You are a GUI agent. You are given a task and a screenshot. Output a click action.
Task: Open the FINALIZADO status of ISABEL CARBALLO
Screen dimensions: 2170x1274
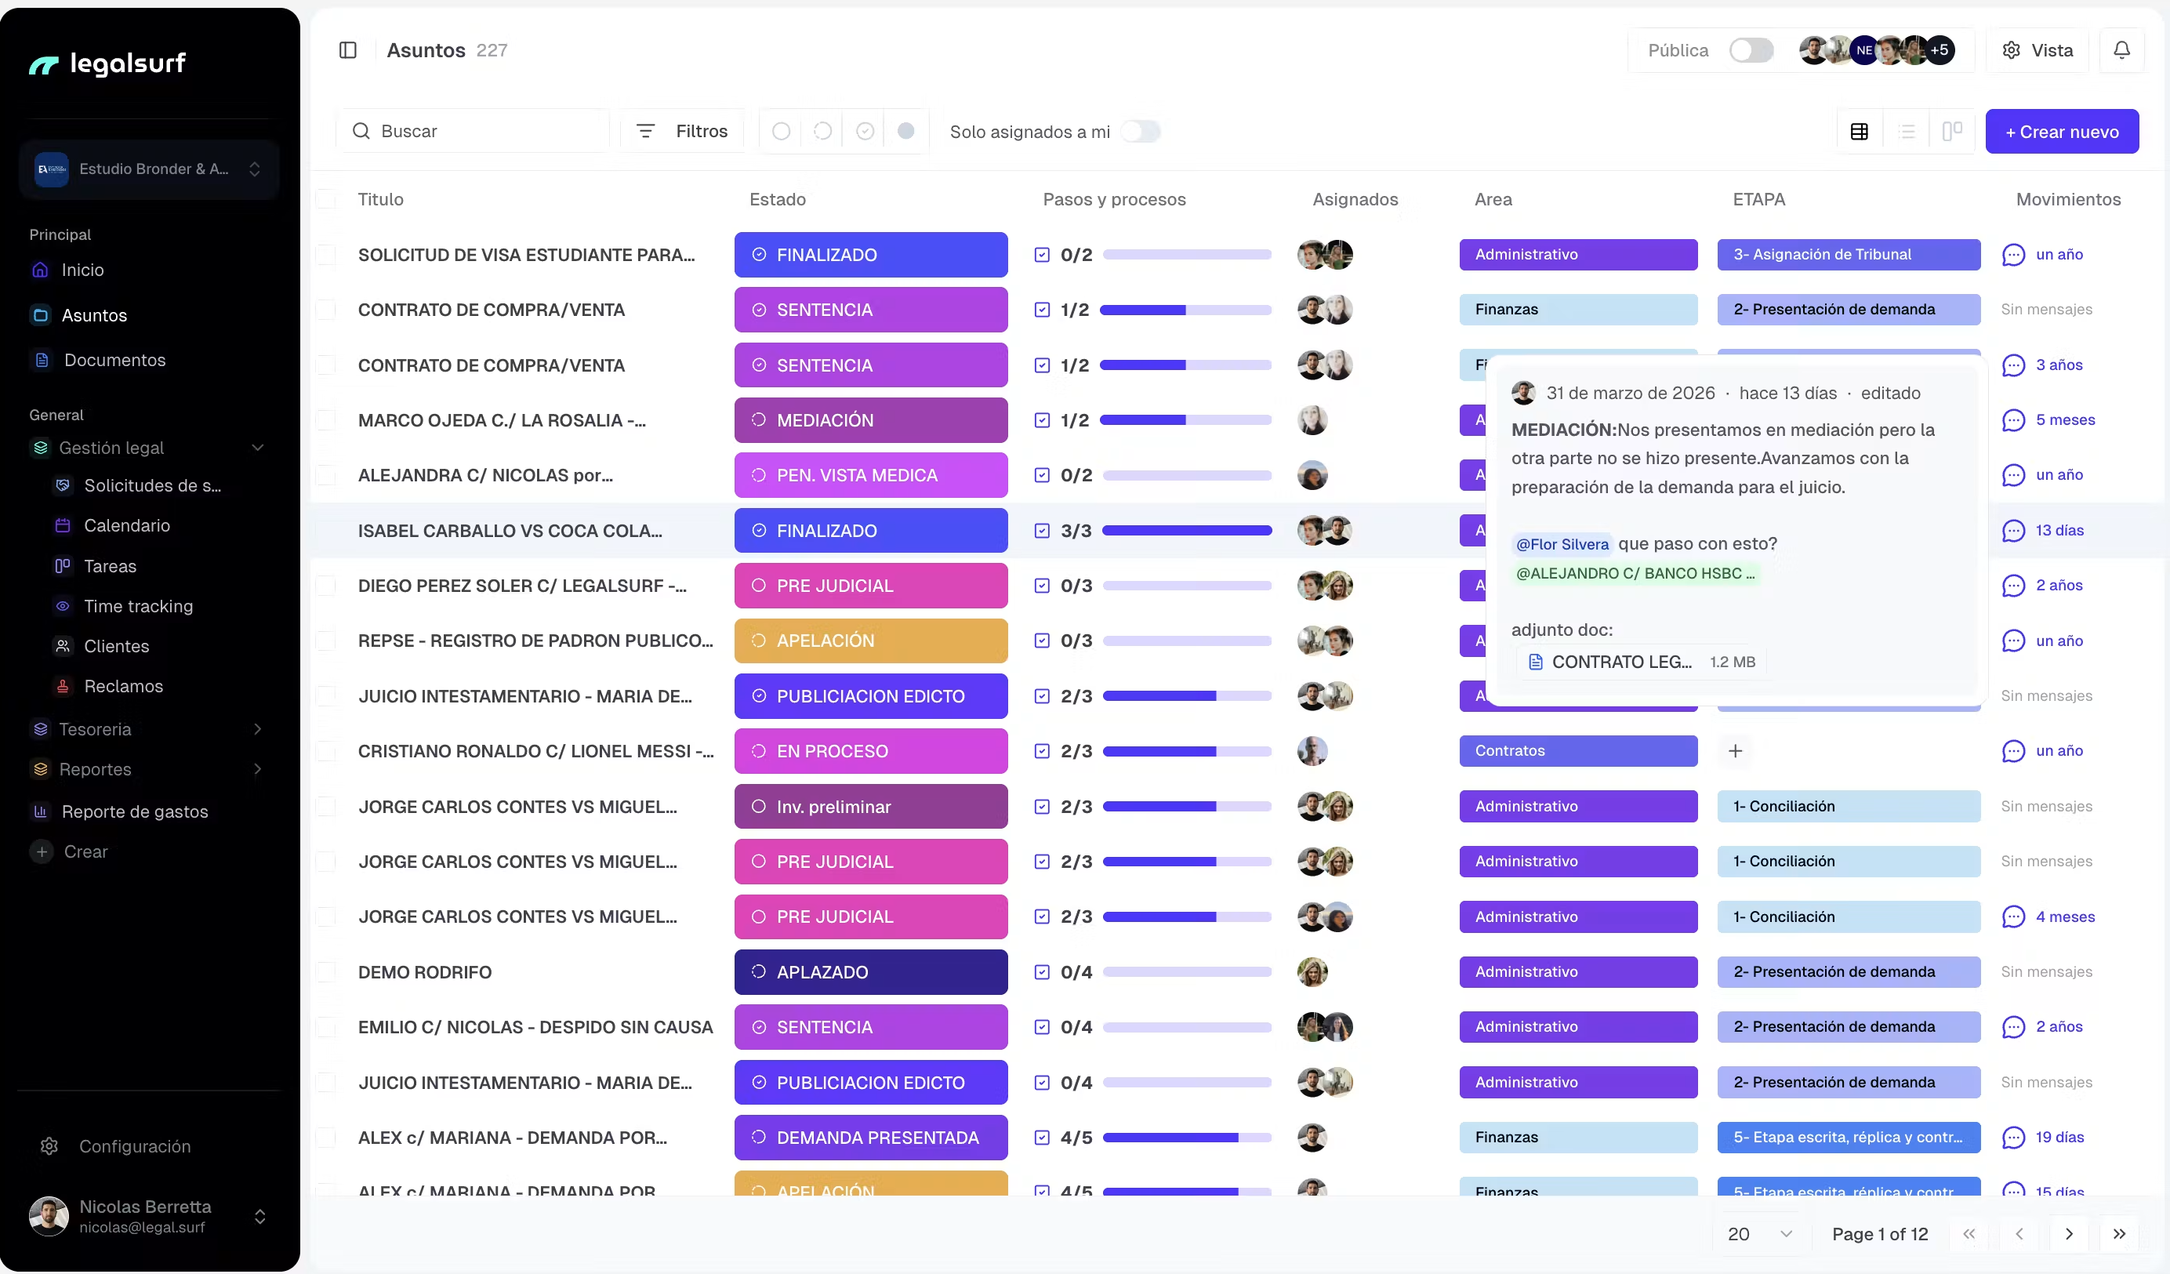click(x=870, y=531)
